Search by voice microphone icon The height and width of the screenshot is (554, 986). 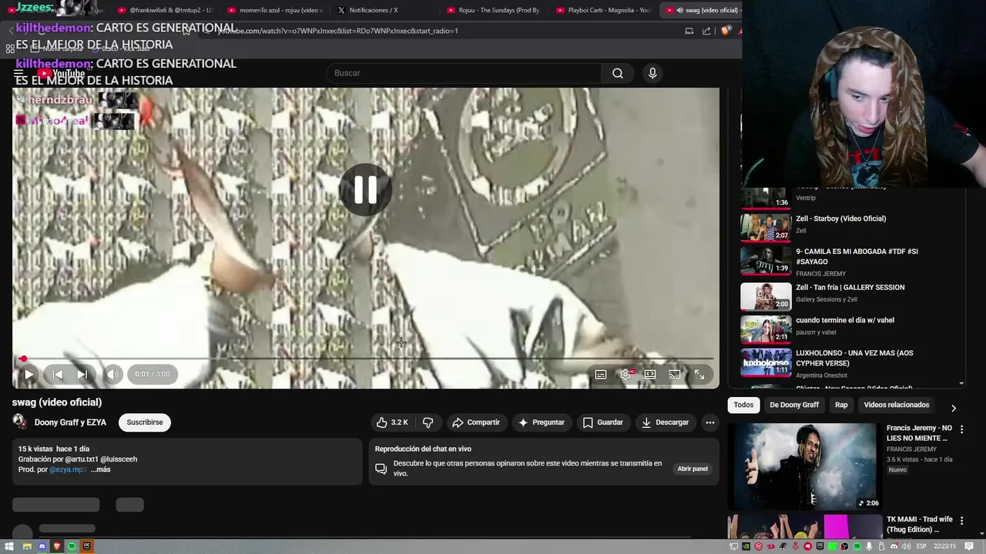pyautogui.click(x=652, y=73)
